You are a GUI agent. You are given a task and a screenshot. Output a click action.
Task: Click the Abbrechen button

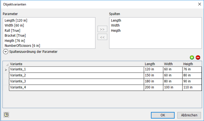pyautogui.click(x=189, y=115)
